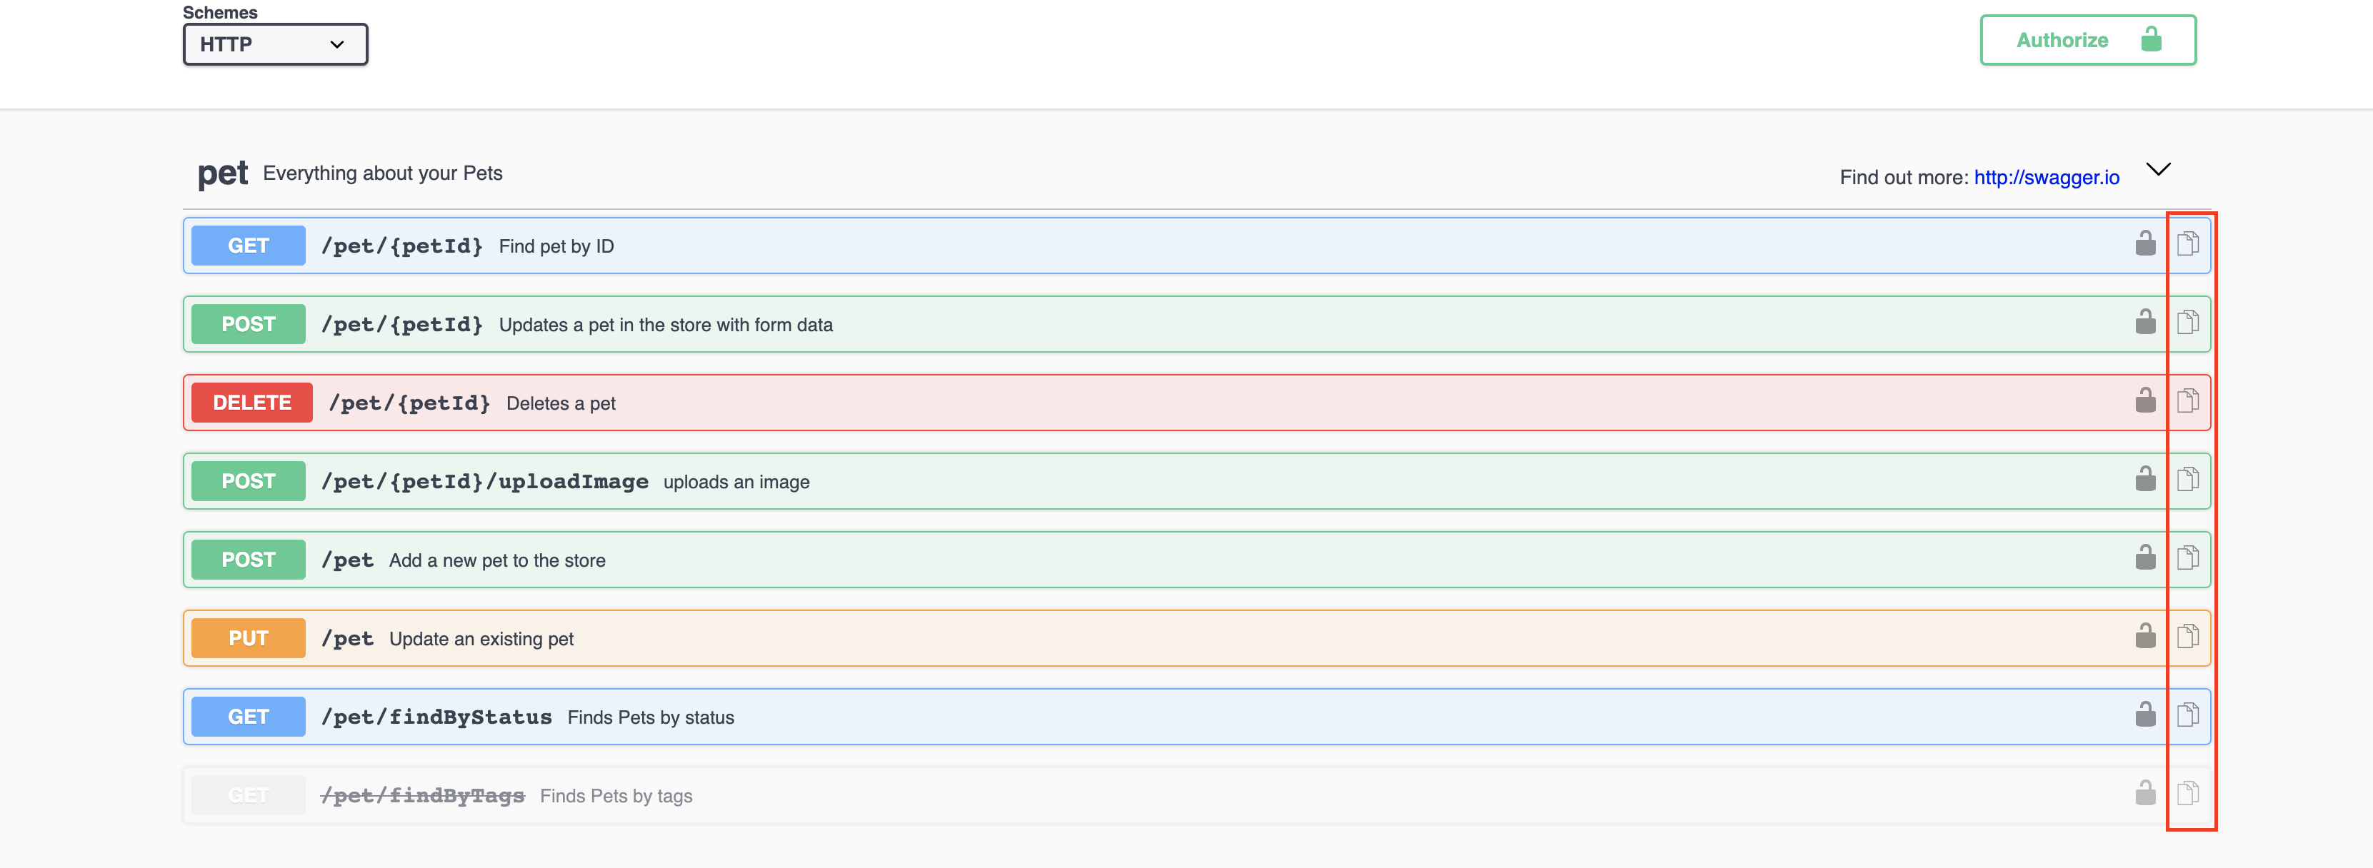
Task: Open authorization for DELETE /pet/{petId}
Action: point(2144,400)
